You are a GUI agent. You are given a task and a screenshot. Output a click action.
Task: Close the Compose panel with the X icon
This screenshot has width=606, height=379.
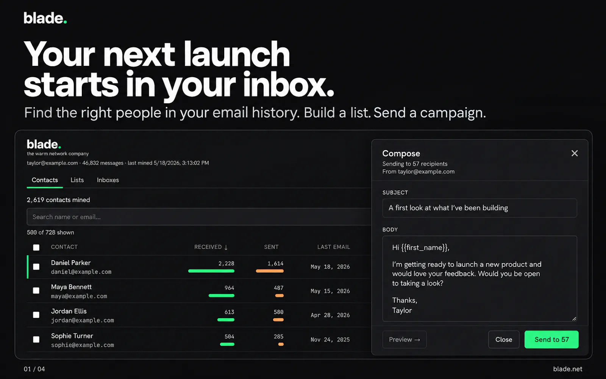point(575,153)
